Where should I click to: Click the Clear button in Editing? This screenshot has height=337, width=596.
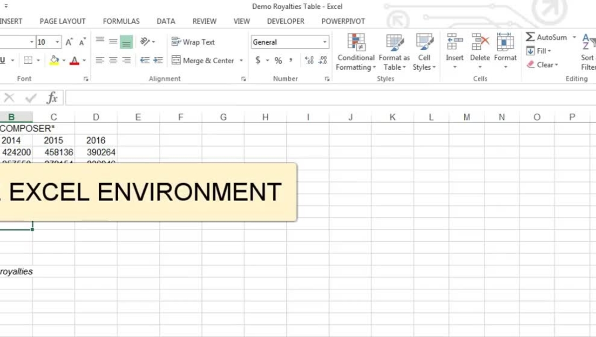pos(542,65)
